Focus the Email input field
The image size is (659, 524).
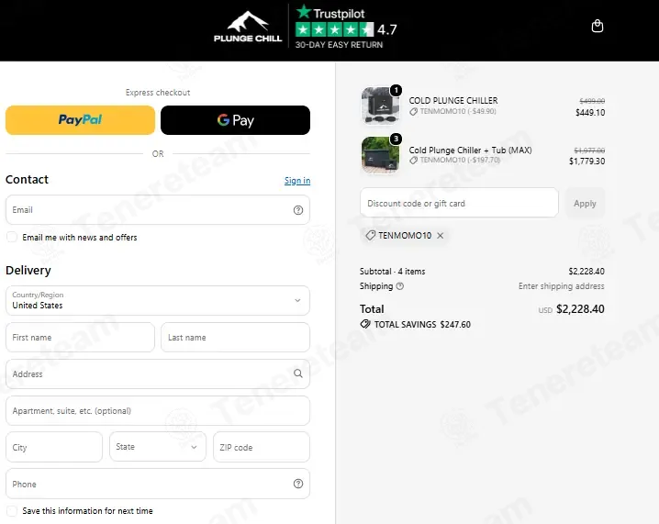pos(158,209)
